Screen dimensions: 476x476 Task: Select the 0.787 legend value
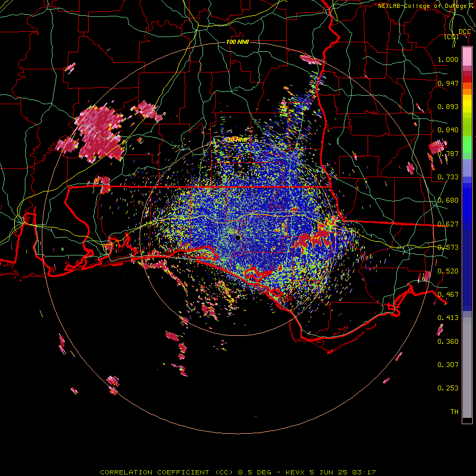tap(448, 153)
